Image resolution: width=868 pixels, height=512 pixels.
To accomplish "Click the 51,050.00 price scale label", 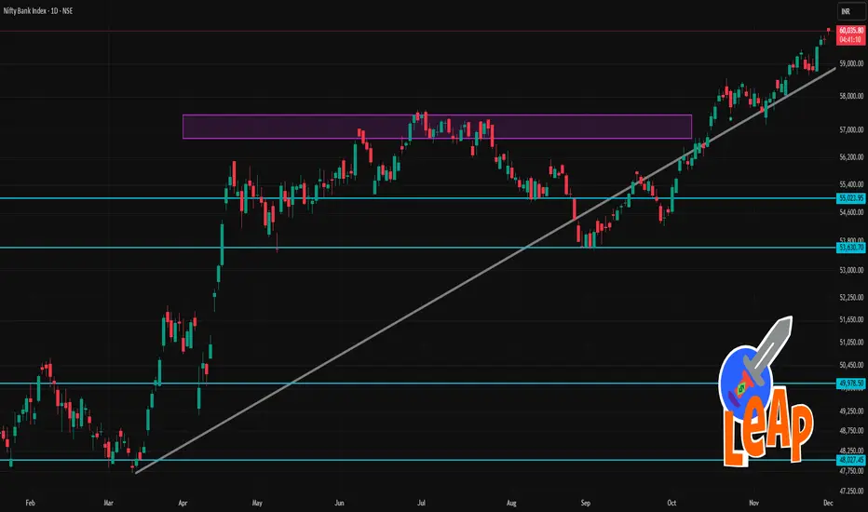I will (851, 343).
